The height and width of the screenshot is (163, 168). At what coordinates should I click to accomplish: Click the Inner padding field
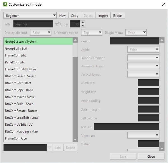(x=148, y=100)
